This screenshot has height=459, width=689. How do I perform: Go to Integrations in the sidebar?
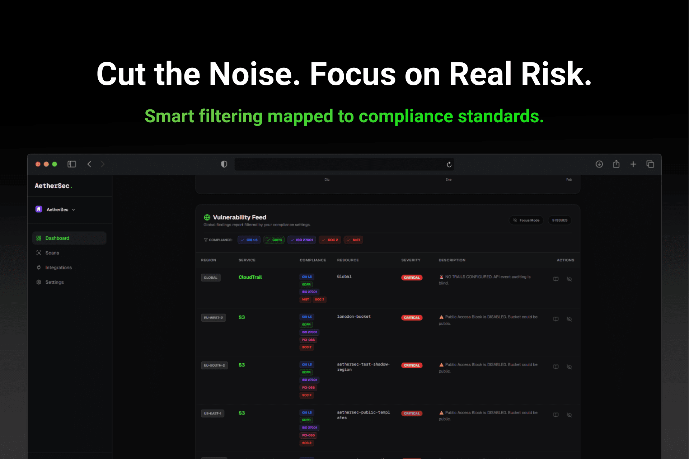[x=58, y=268]
